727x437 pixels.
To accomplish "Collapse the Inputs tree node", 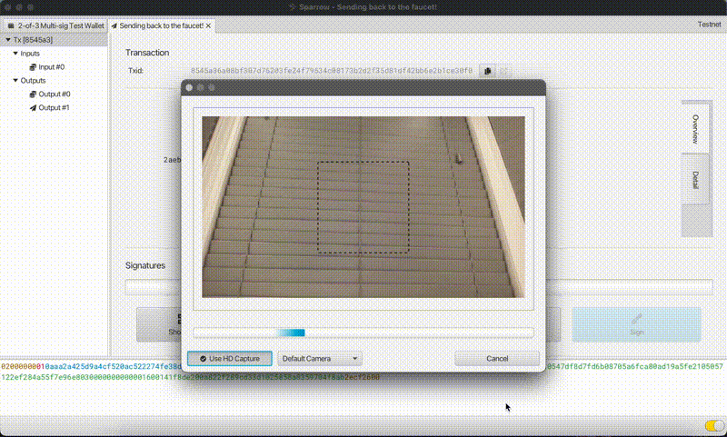I will click(x=15, y=54).
